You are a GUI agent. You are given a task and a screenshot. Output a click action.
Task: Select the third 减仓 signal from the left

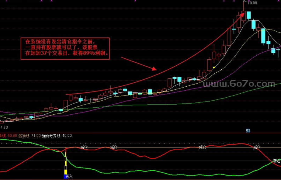202,147
